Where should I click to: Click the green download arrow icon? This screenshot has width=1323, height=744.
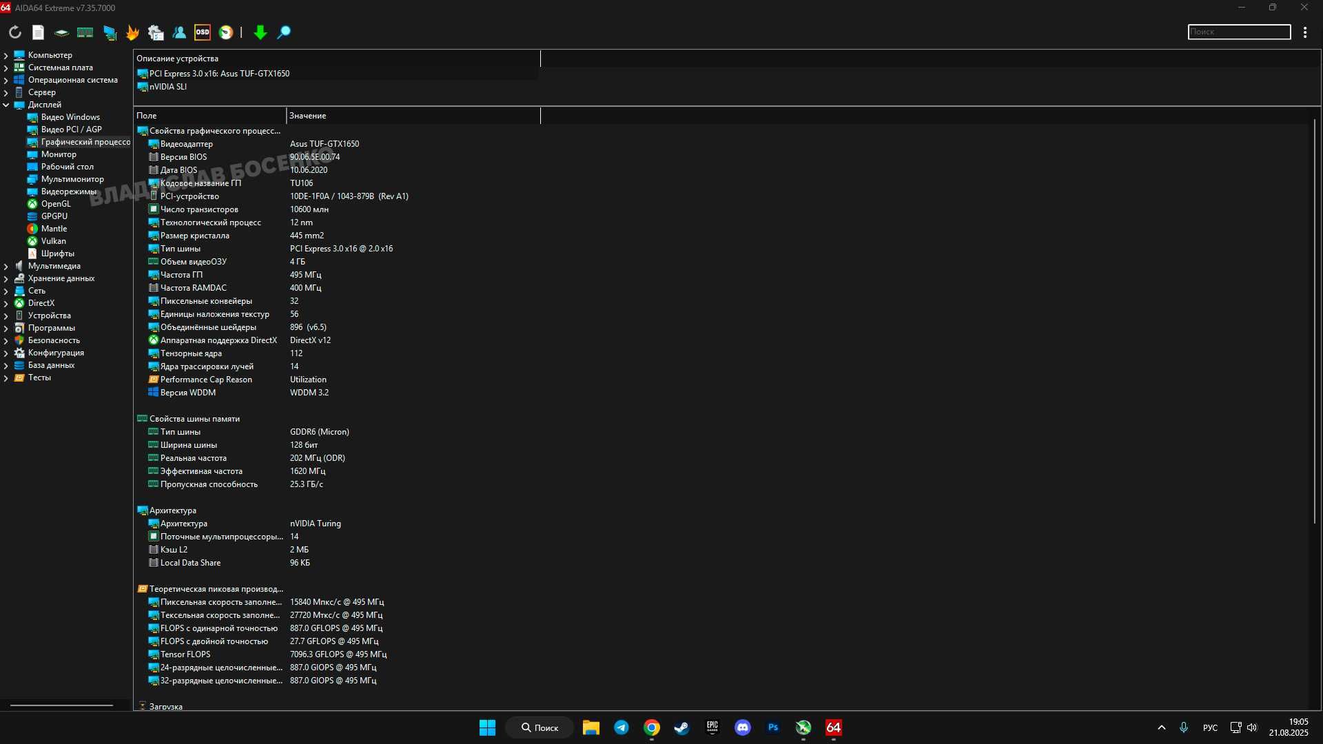pyautogui.click(x=260, y=32)
